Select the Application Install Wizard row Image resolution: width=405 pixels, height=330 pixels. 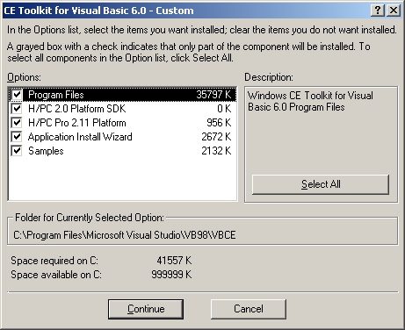[122, 137]
